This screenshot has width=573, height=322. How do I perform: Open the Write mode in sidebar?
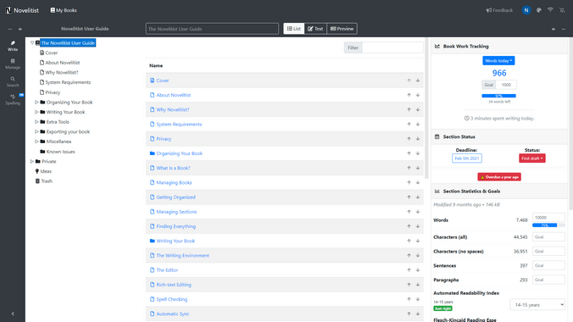tap(13, 46)
